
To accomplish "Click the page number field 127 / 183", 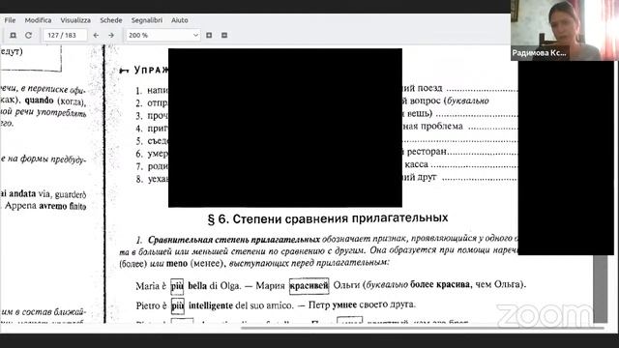I will (65, 35).
